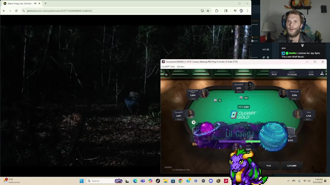Close the Friday the 13th browser tab
This screenshot has width=330, height=185.
coord(39,4)
